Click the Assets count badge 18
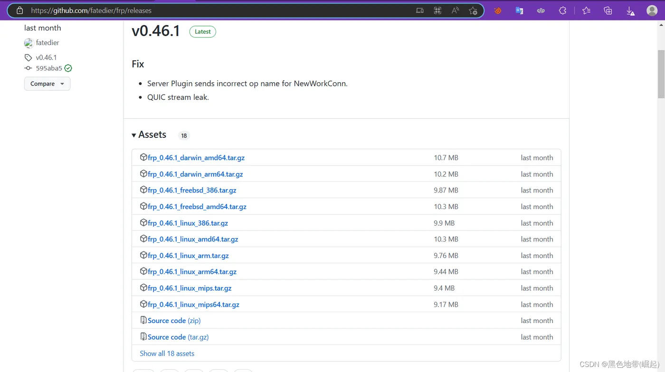 (184, 135)
